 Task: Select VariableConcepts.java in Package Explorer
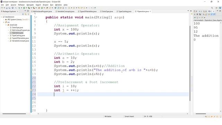click(20, 41)
